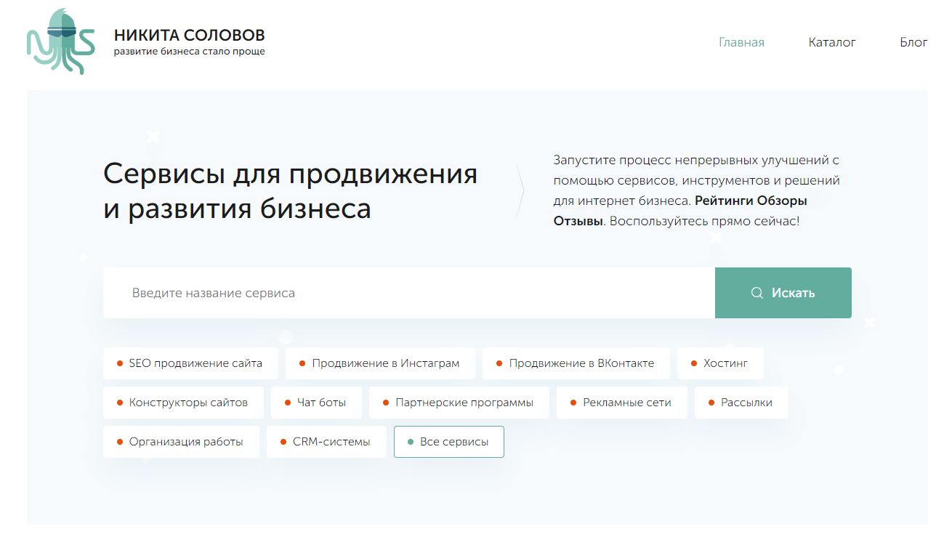Click the service name search input field
This screenshot has height=553, width=952.
click(x=363, y=292)
